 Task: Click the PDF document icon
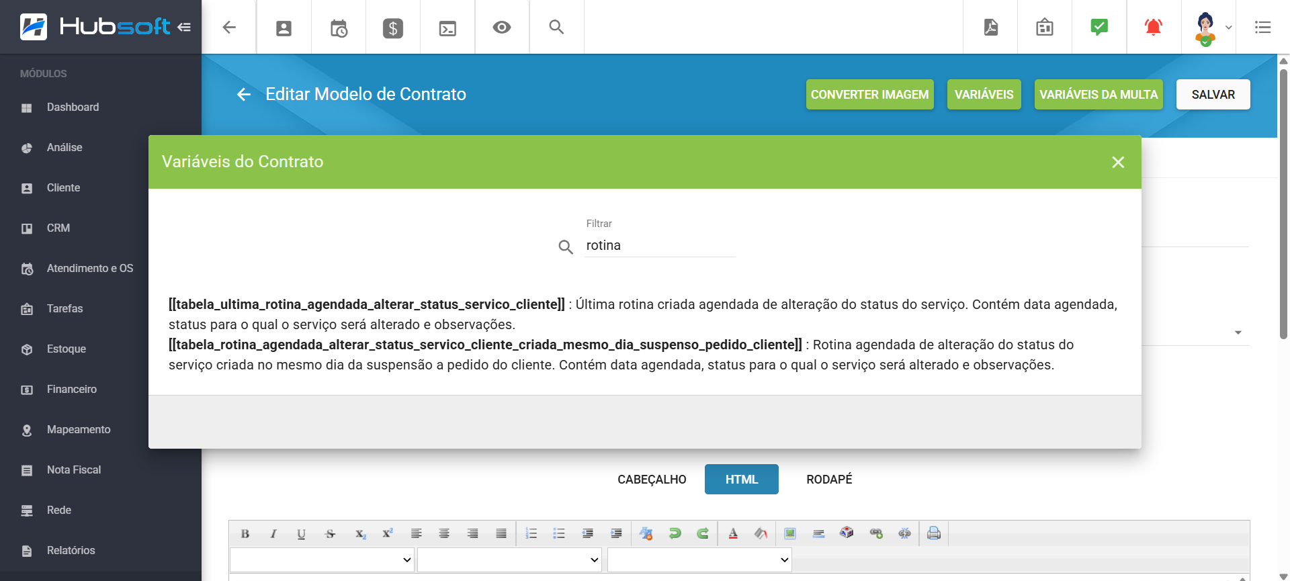(990, 27)
